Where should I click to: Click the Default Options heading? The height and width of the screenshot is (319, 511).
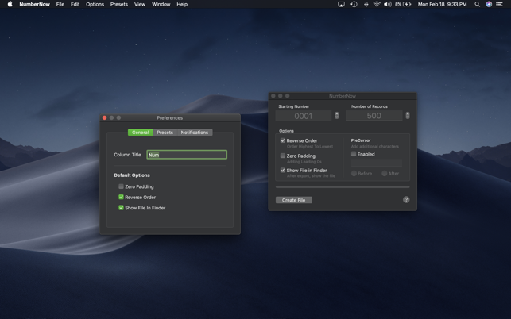(132, 175)
